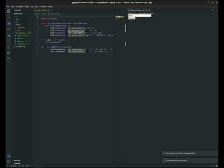This screenshot has height=168, width=224.
Task: Open the Selection menu
Action: [20, 7]
